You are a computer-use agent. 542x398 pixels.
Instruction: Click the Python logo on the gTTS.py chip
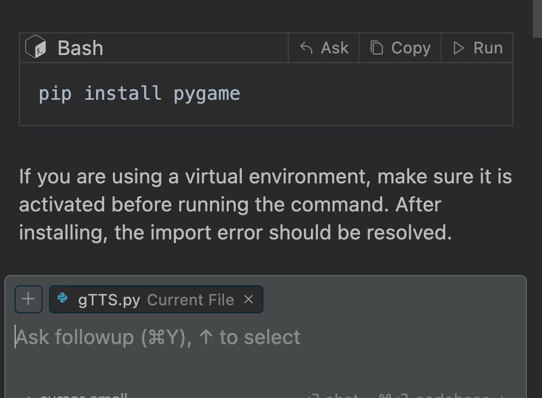[63, 298]
